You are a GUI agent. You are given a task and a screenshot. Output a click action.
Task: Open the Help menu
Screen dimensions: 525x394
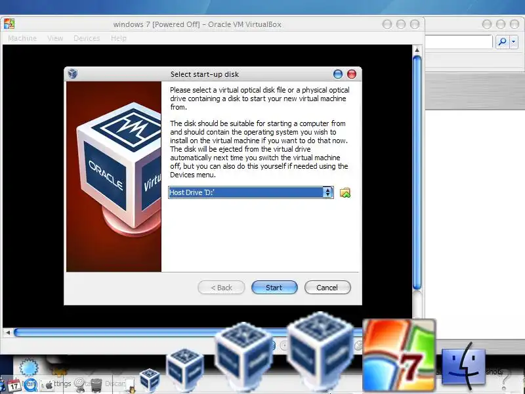pyautogui.click(x=119, y=38)
